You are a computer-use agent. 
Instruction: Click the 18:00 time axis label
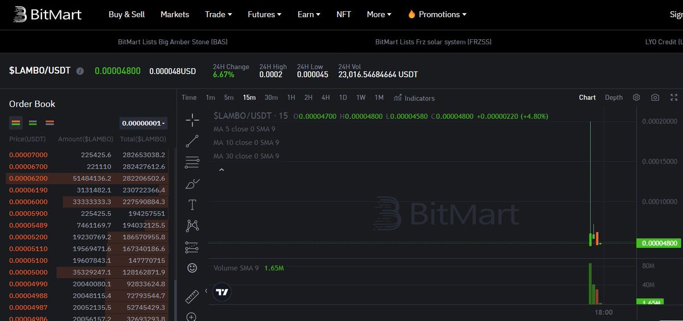pos(603,312)
